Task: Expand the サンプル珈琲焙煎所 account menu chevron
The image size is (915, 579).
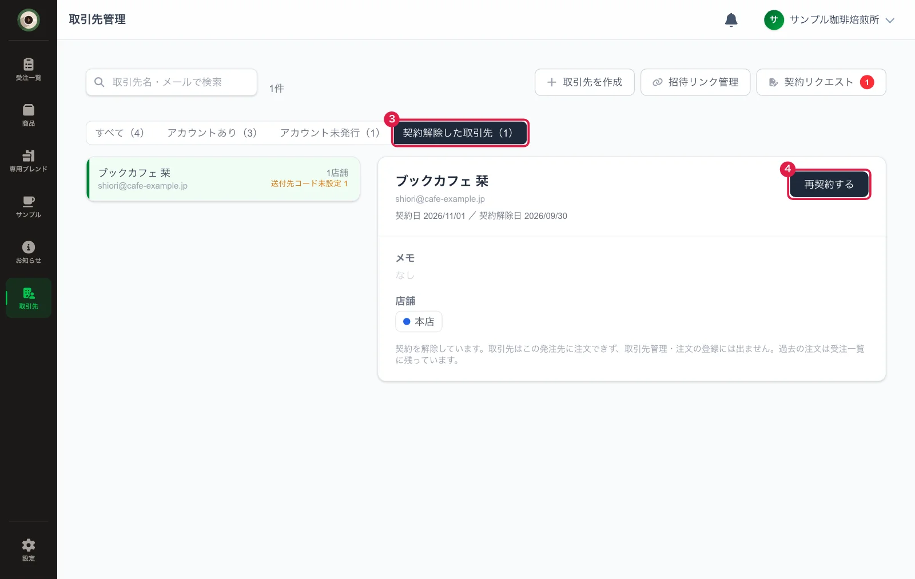Action: coord(890,21)
